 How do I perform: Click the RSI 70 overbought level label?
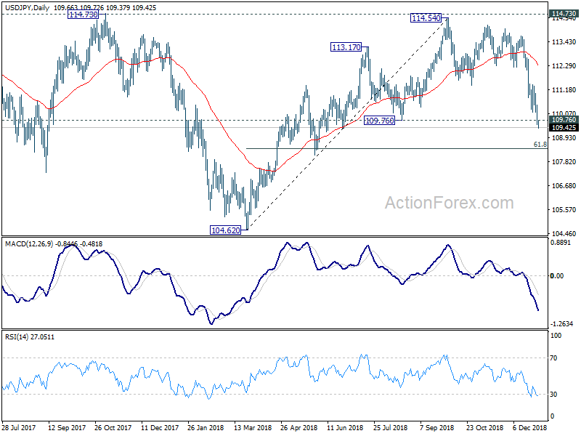(x=553, y=358)
